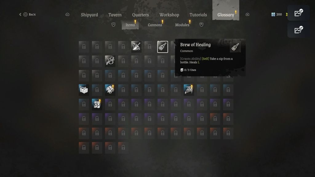Open the Modules sub-tab
The image size is (315, 177).
(182, 25)
